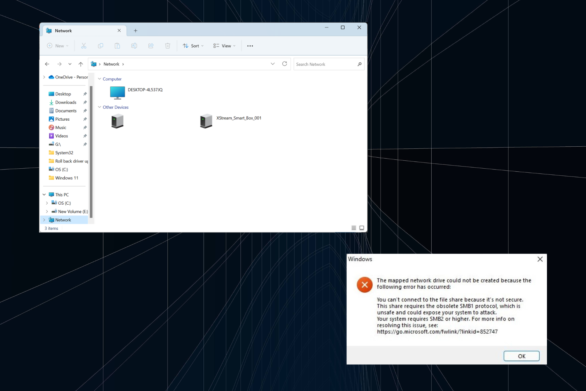Click the See more three-dots icon
The height and width of the screenshot is (391, 586).
click(x=250, y=46)
